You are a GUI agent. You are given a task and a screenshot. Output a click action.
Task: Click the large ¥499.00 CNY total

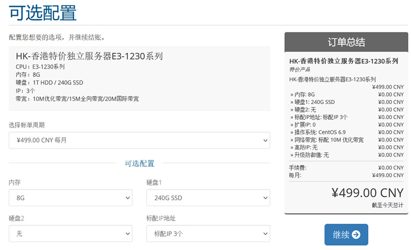(x=367, y=193)
